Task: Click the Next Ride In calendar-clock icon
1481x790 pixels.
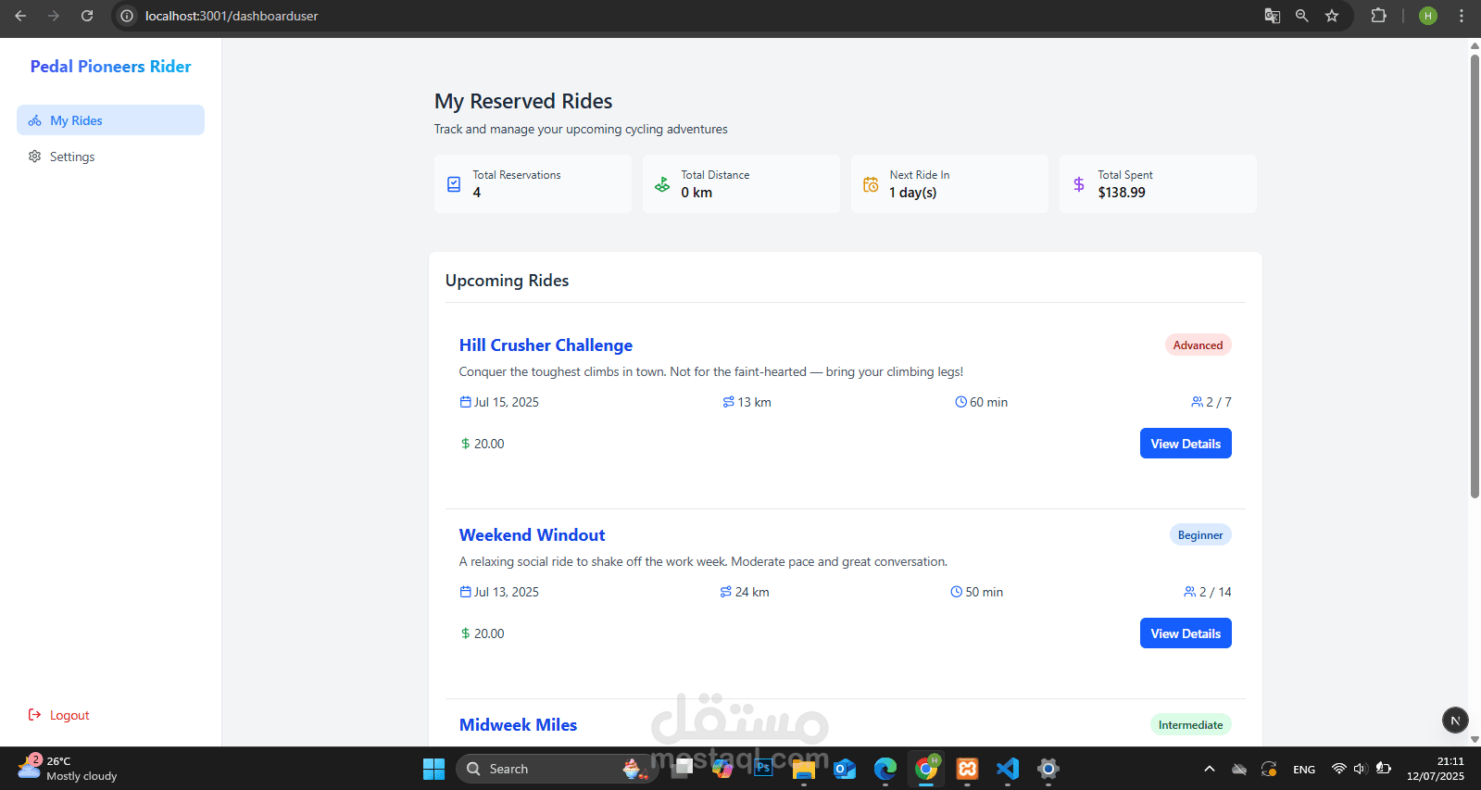Action: click(x=871, y=184)
